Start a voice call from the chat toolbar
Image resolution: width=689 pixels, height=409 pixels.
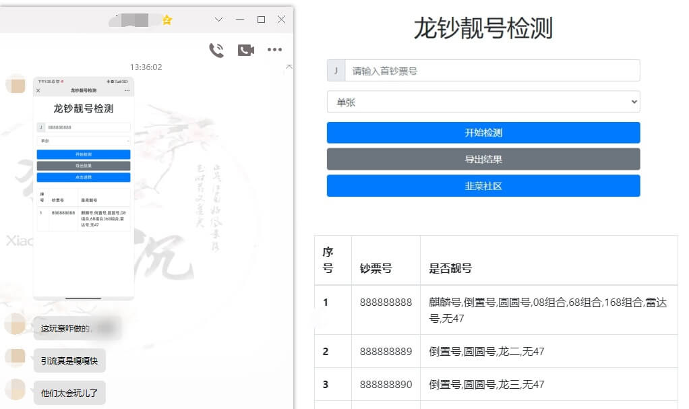click(x=217, y=49)
